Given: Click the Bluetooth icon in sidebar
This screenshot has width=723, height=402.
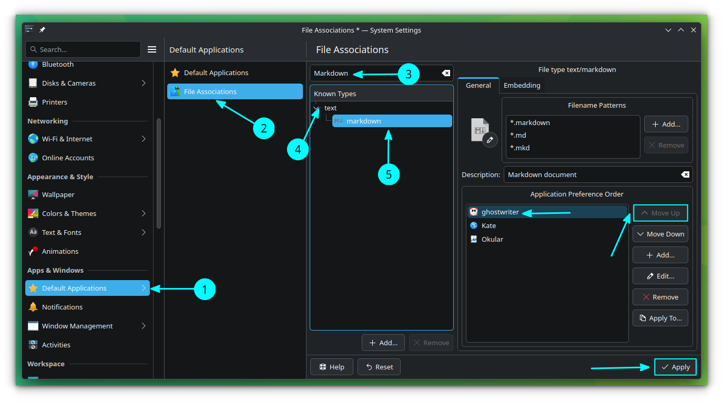Looking at the screenshot, I should point(33,64).
